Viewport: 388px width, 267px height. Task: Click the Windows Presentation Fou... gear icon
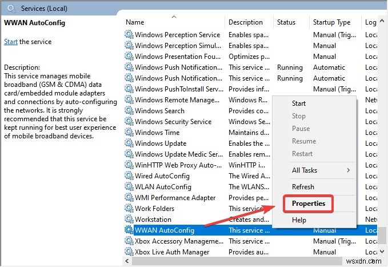tap(129, 56)
